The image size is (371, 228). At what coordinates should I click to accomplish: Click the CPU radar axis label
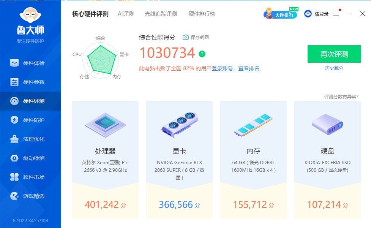pyautogui.click(x=77, y=54)
